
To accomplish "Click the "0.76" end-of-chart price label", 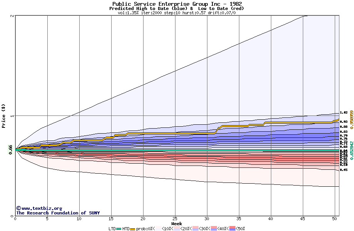I will (344, 139).
